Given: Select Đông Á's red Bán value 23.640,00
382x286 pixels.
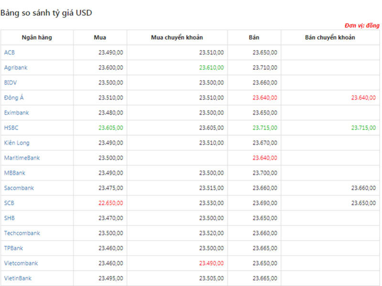Looking at the screenshot, I should [265, 98].
